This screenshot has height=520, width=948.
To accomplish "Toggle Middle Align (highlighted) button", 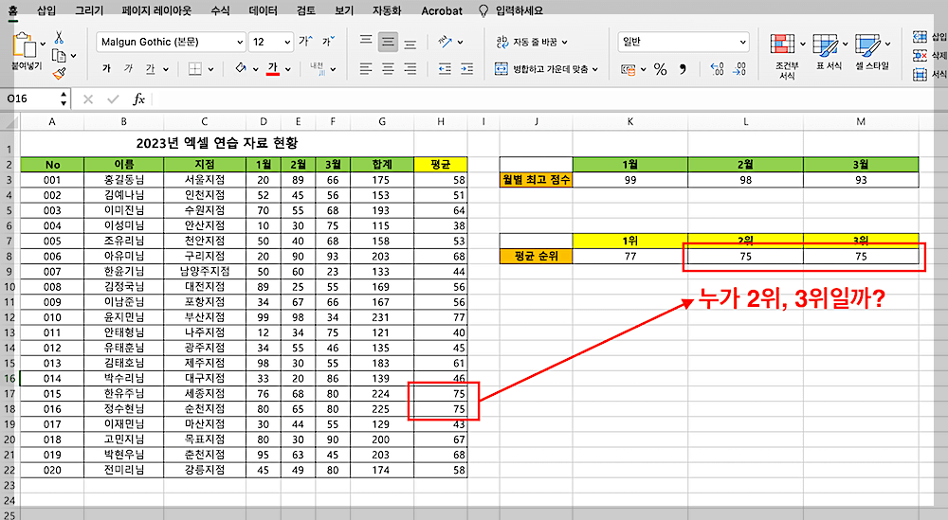I will [388, 42].
